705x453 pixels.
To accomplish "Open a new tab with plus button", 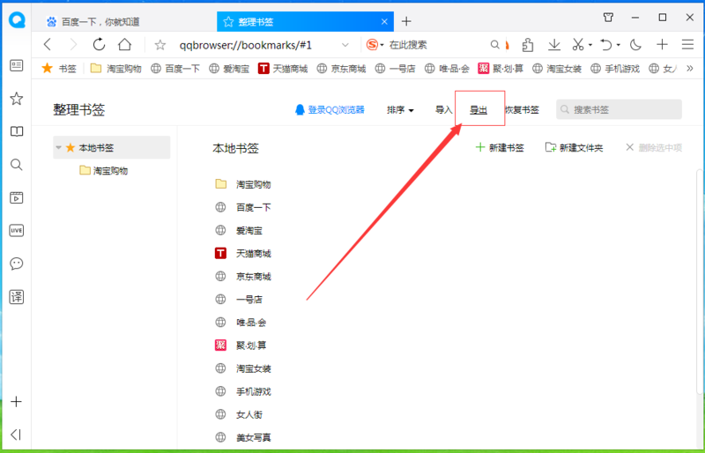I will (406, 21).
